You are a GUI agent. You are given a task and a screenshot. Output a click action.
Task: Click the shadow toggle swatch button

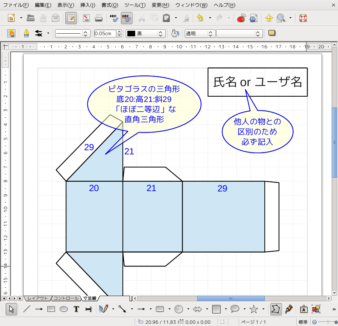[x=272, y=33]
